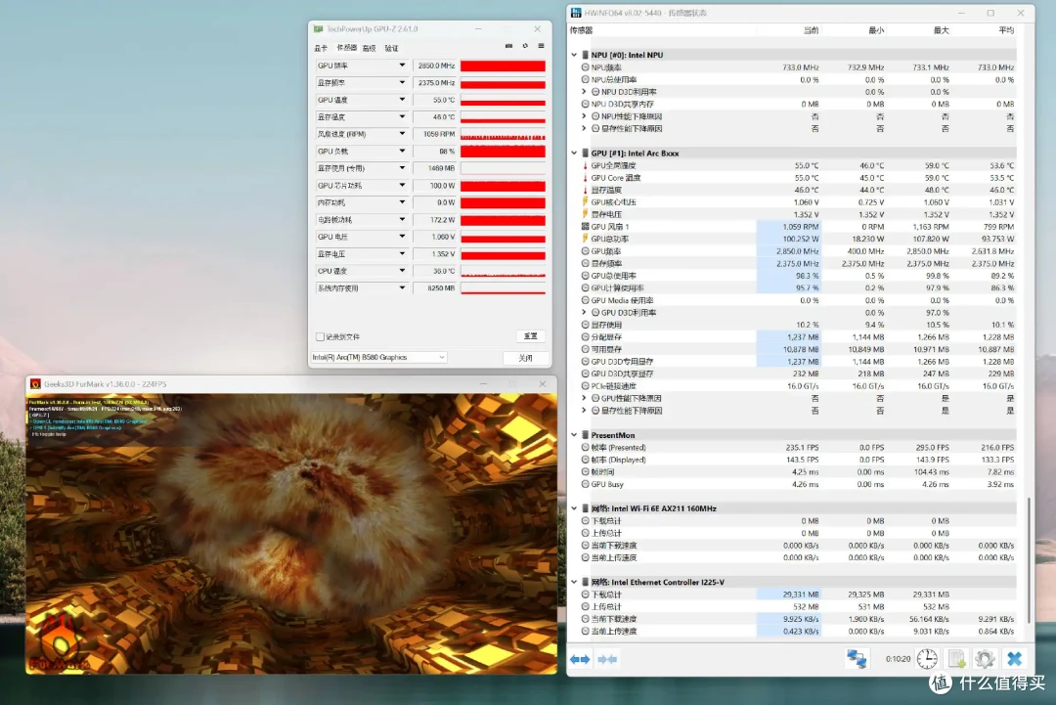This screenshot has height=705, width=1056.
Task: Collapse the NPU [#0]: Intel NPU group
Action: (574, 55)
